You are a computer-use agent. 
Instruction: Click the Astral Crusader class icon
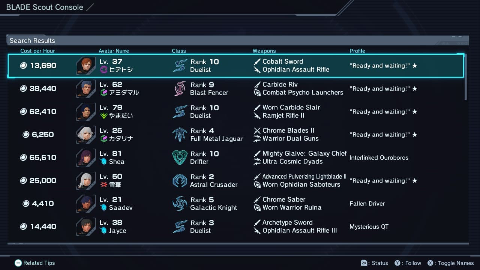click(x=180, y=180)
